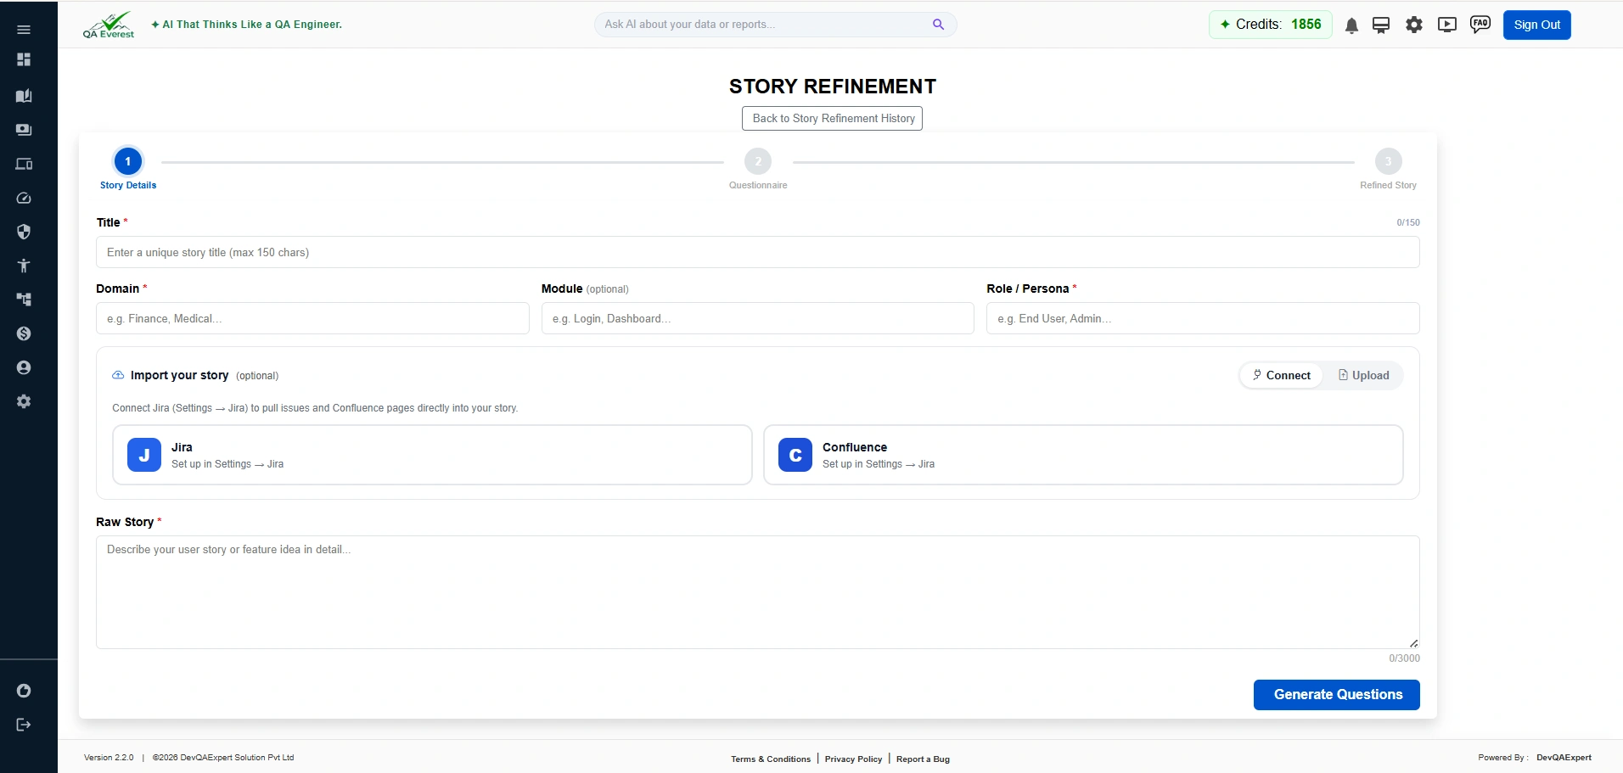Image resolution: width=1623 pixels, height=773 pixels.
Task: Open the DevQAExpert powered-by link
Action: point(1564,758)
